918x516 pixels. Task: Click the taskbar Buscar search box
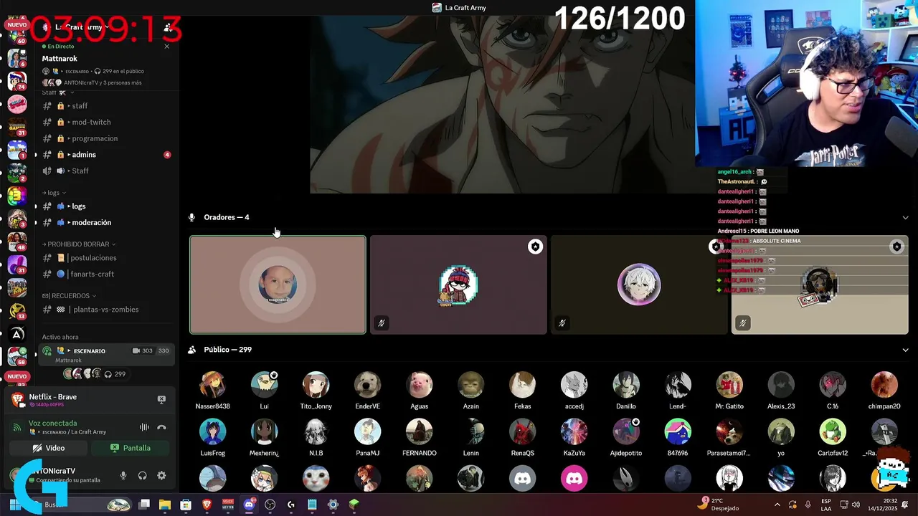[80, 505]
